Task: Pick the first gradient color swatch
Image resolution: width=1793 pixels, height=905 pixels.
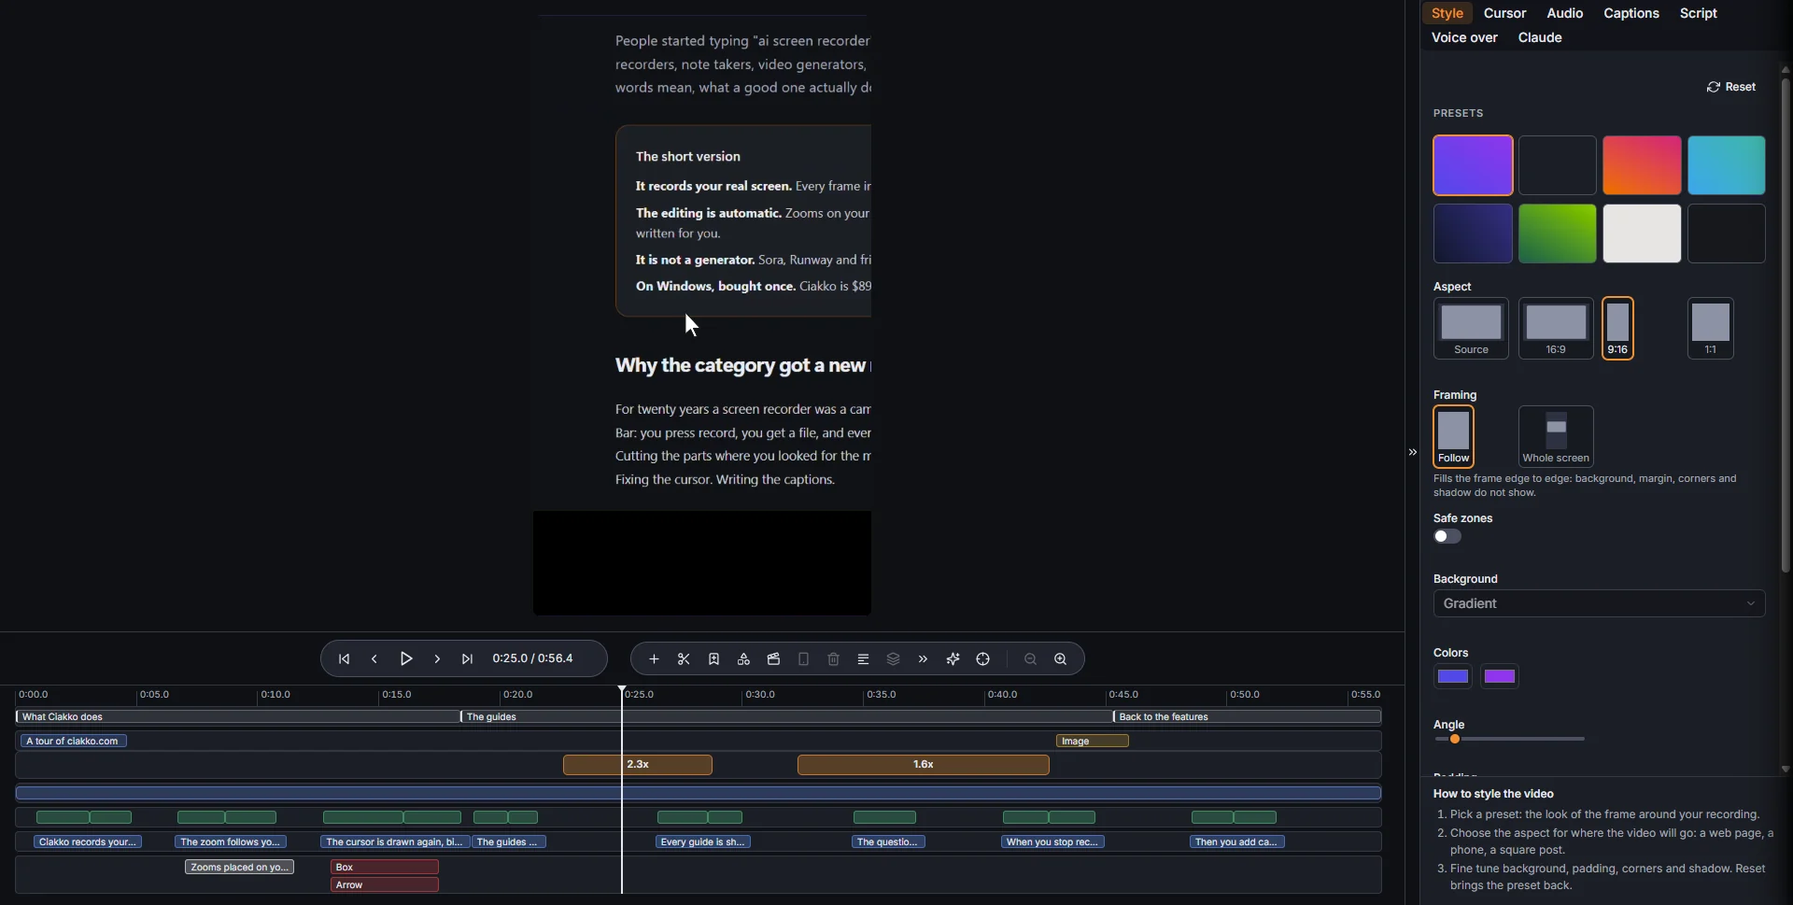Action: click(1453, 676)
